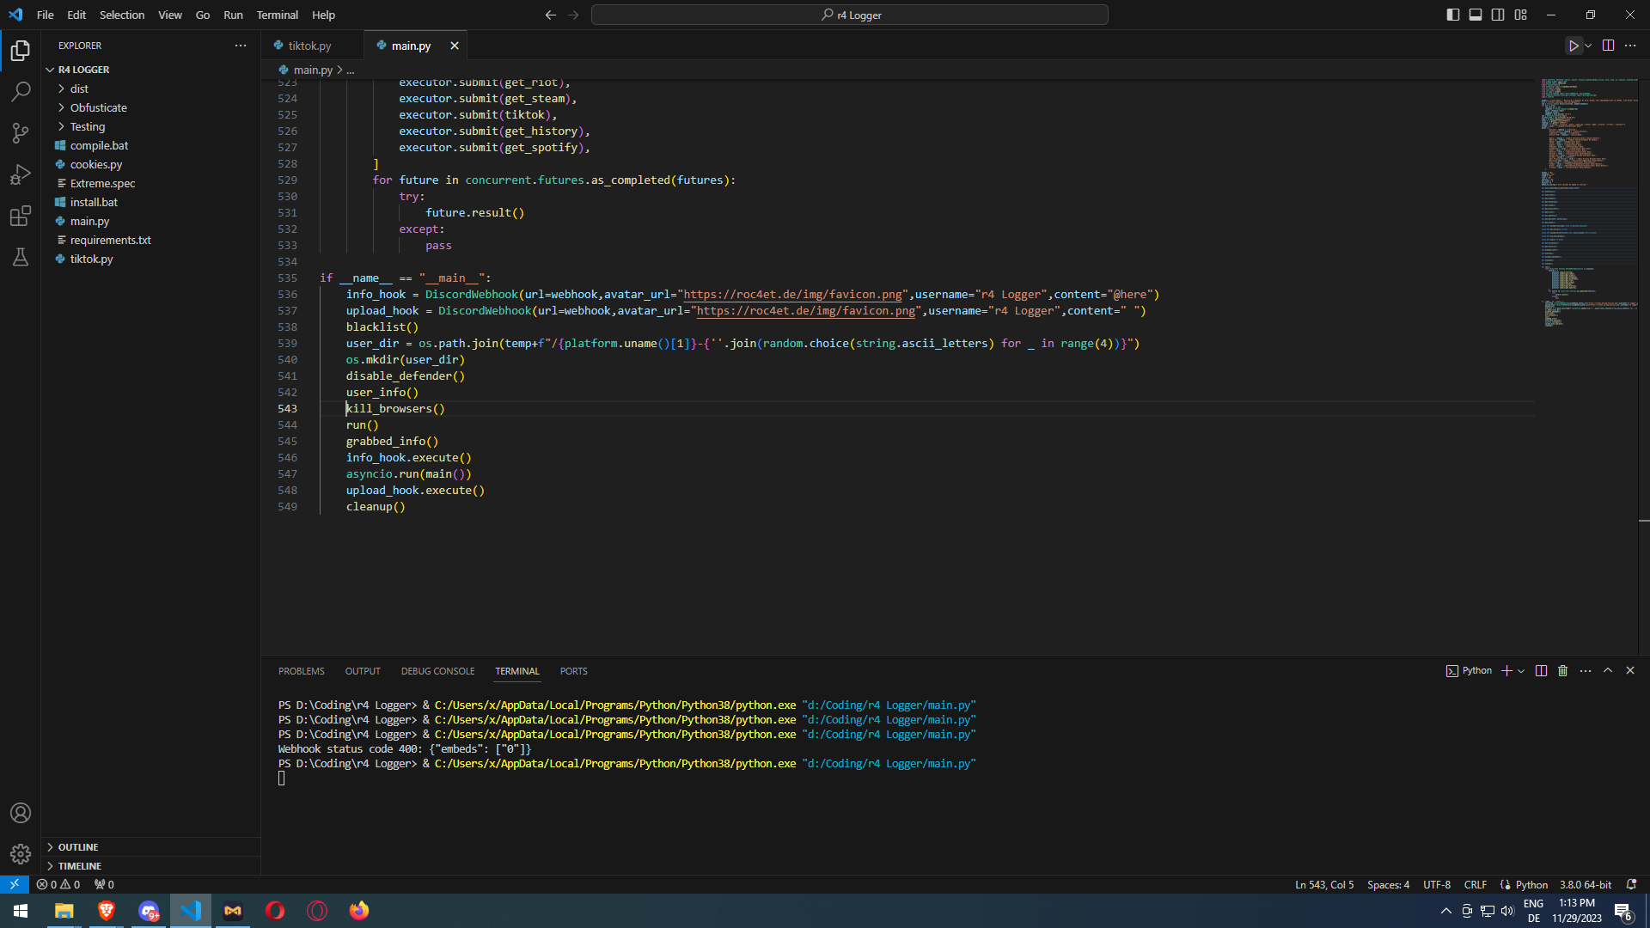Toggle the primary side bar visibility
Screen dimensions: 1650x928
coord(1452,15)
